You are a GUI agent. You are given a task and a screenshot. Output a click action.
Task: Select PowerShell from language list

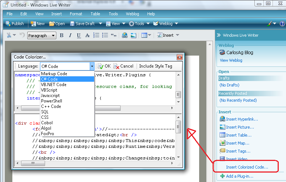click(x=67, y=101)
